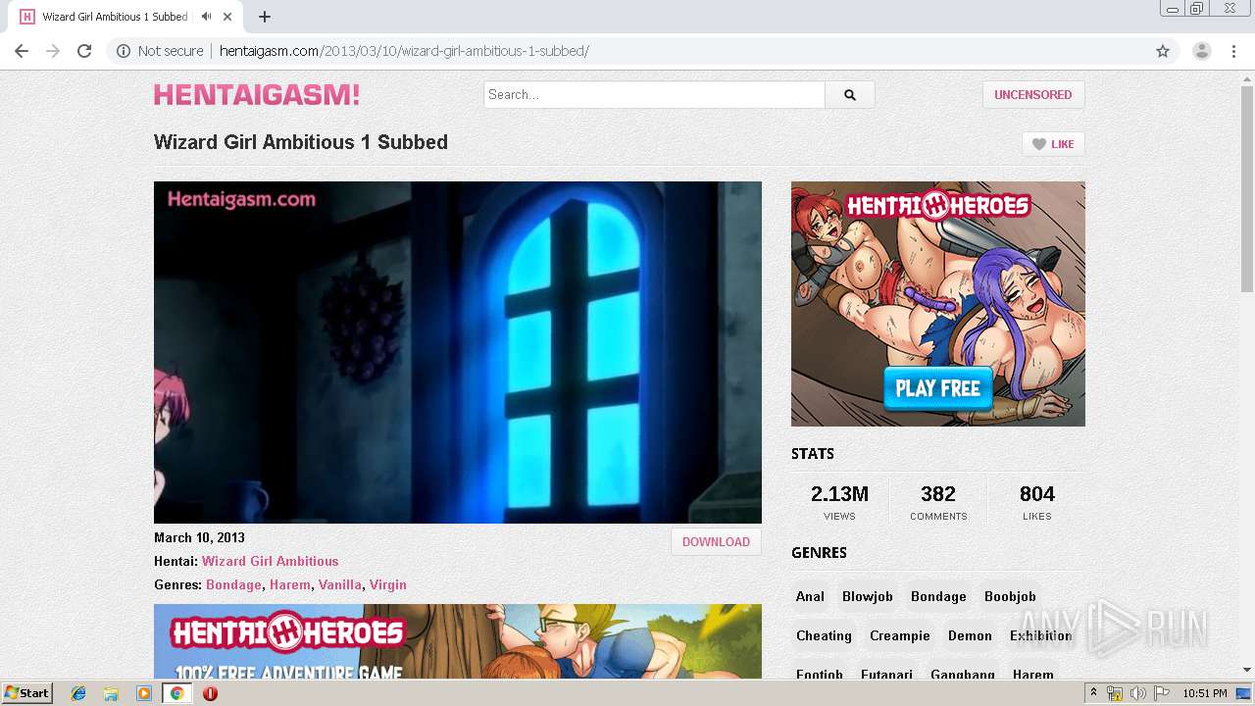
Task: Click the 382 COMMENTS stat
Action: 938,501
